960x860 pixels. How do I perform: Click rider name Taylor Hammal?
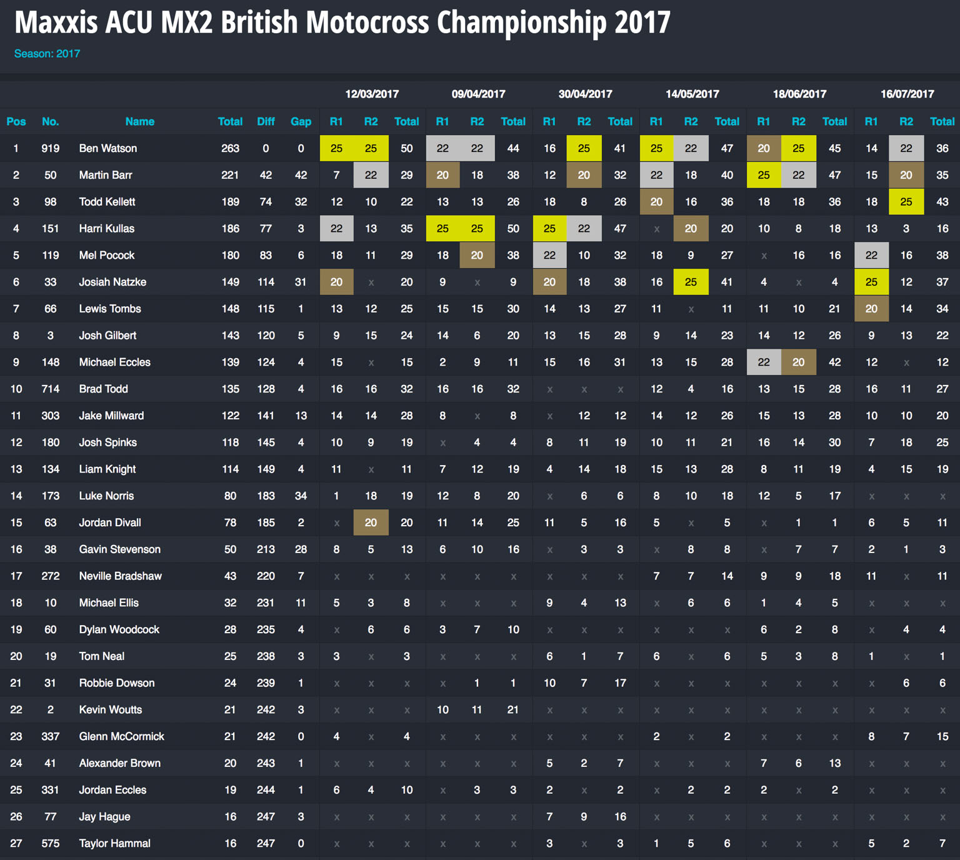coord(115,843)
